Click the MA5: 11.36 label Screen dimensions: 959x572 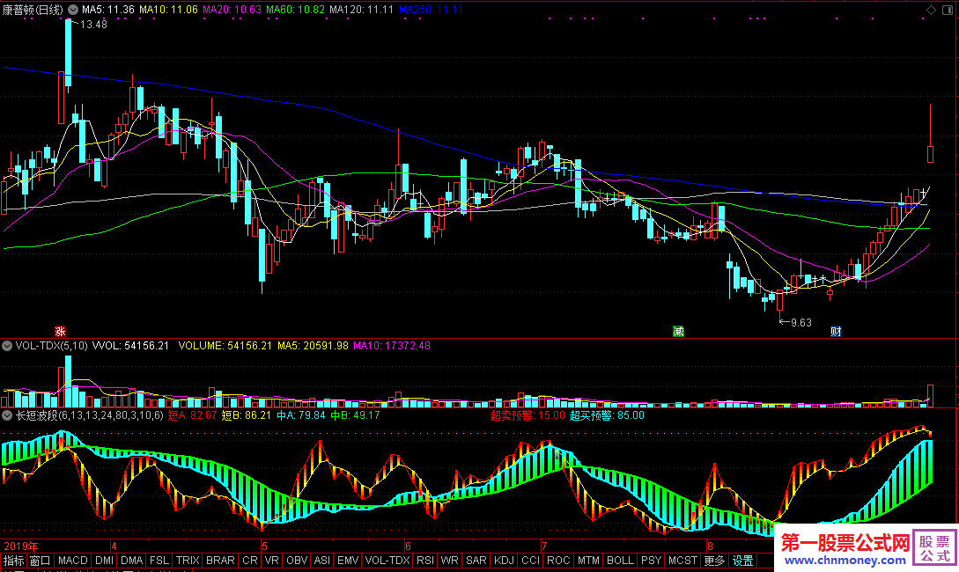click(x=108, y=10)
